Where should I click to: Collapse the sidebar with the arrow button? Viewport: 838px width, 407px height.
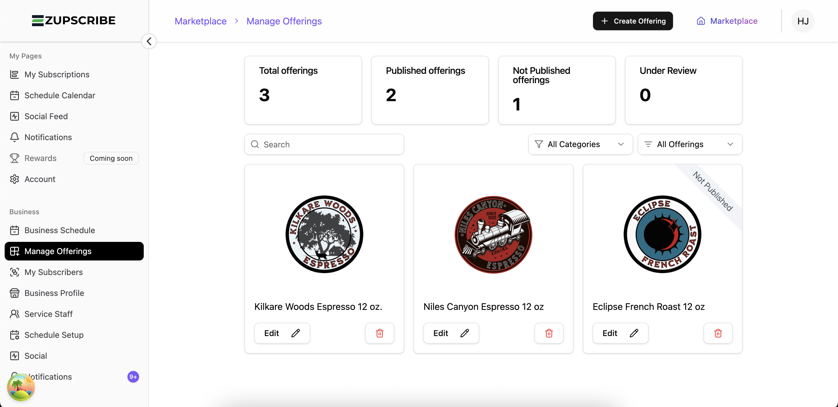point(149,41)
